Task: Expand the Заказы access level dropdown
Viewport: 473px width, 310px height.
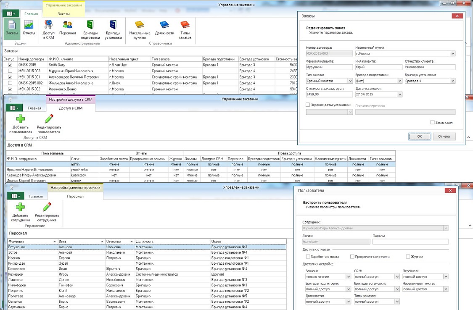Action: [348, 277]
